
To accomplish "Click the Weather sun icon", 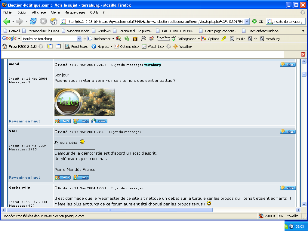I will click(x=176, y=47).
